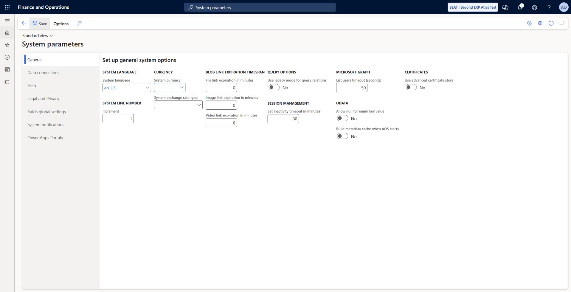
Task: Select the Power Apps Portals tab
Action: pos(61,138)
